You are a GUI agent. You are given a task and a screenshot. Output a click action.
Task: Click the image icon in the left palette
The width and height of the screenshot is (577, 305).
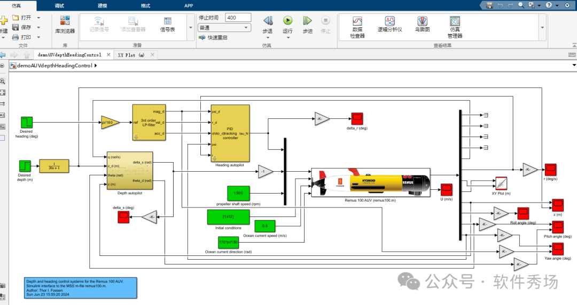click(x=2, y=127)
